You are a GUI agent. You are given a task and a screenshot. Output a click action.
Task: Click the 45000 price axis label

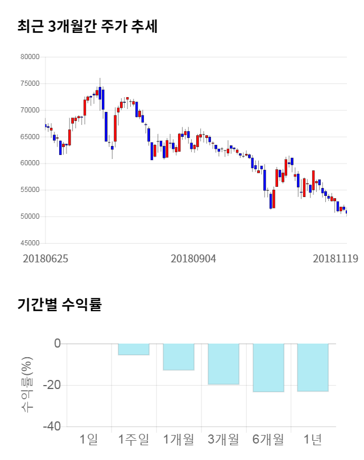tap(28, 243)
